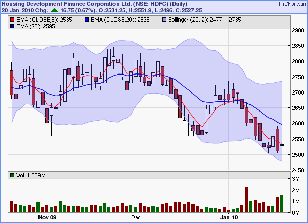
Task: Click the green Vol legend swatch
Action: point(12,175)
